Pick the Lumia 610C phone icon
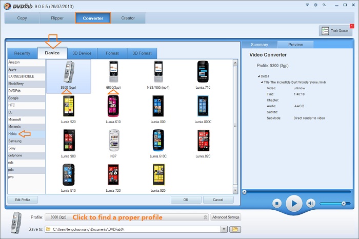This screenshot has height=239, width=359. [x=158, y=141]
